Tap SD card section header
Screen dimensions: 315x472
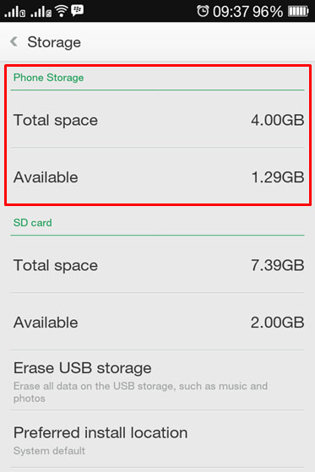tap(33, 223)
